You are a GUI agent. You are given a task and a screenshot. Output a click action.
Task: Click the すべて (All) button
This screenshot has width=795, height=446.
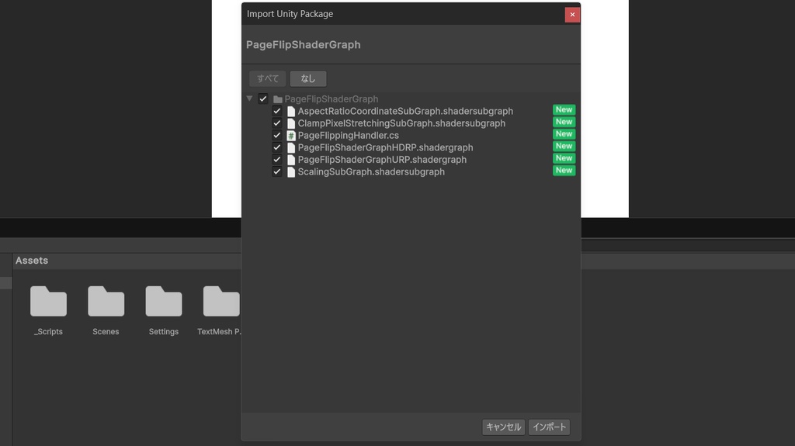268,78
